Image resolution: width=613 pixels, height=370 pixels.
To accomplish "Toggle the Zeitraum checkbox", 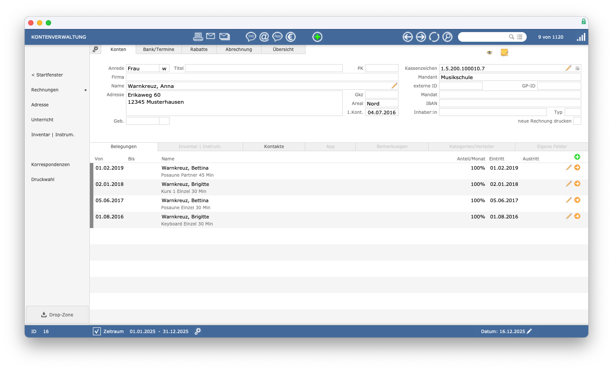I will tap(97, 331).
